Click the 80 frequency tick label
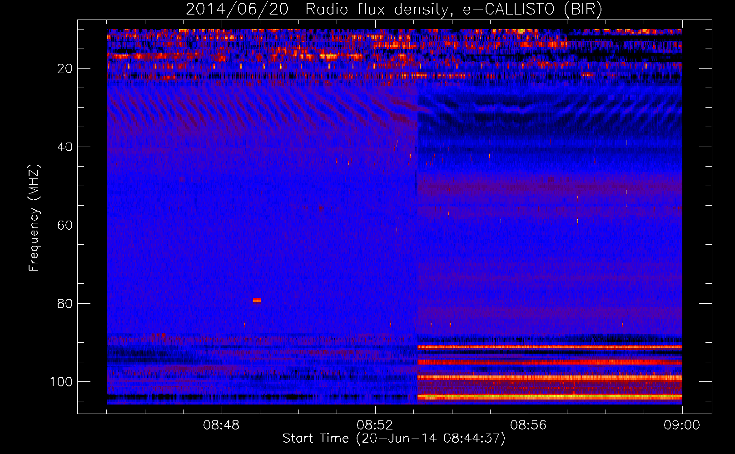 (65, 303)
